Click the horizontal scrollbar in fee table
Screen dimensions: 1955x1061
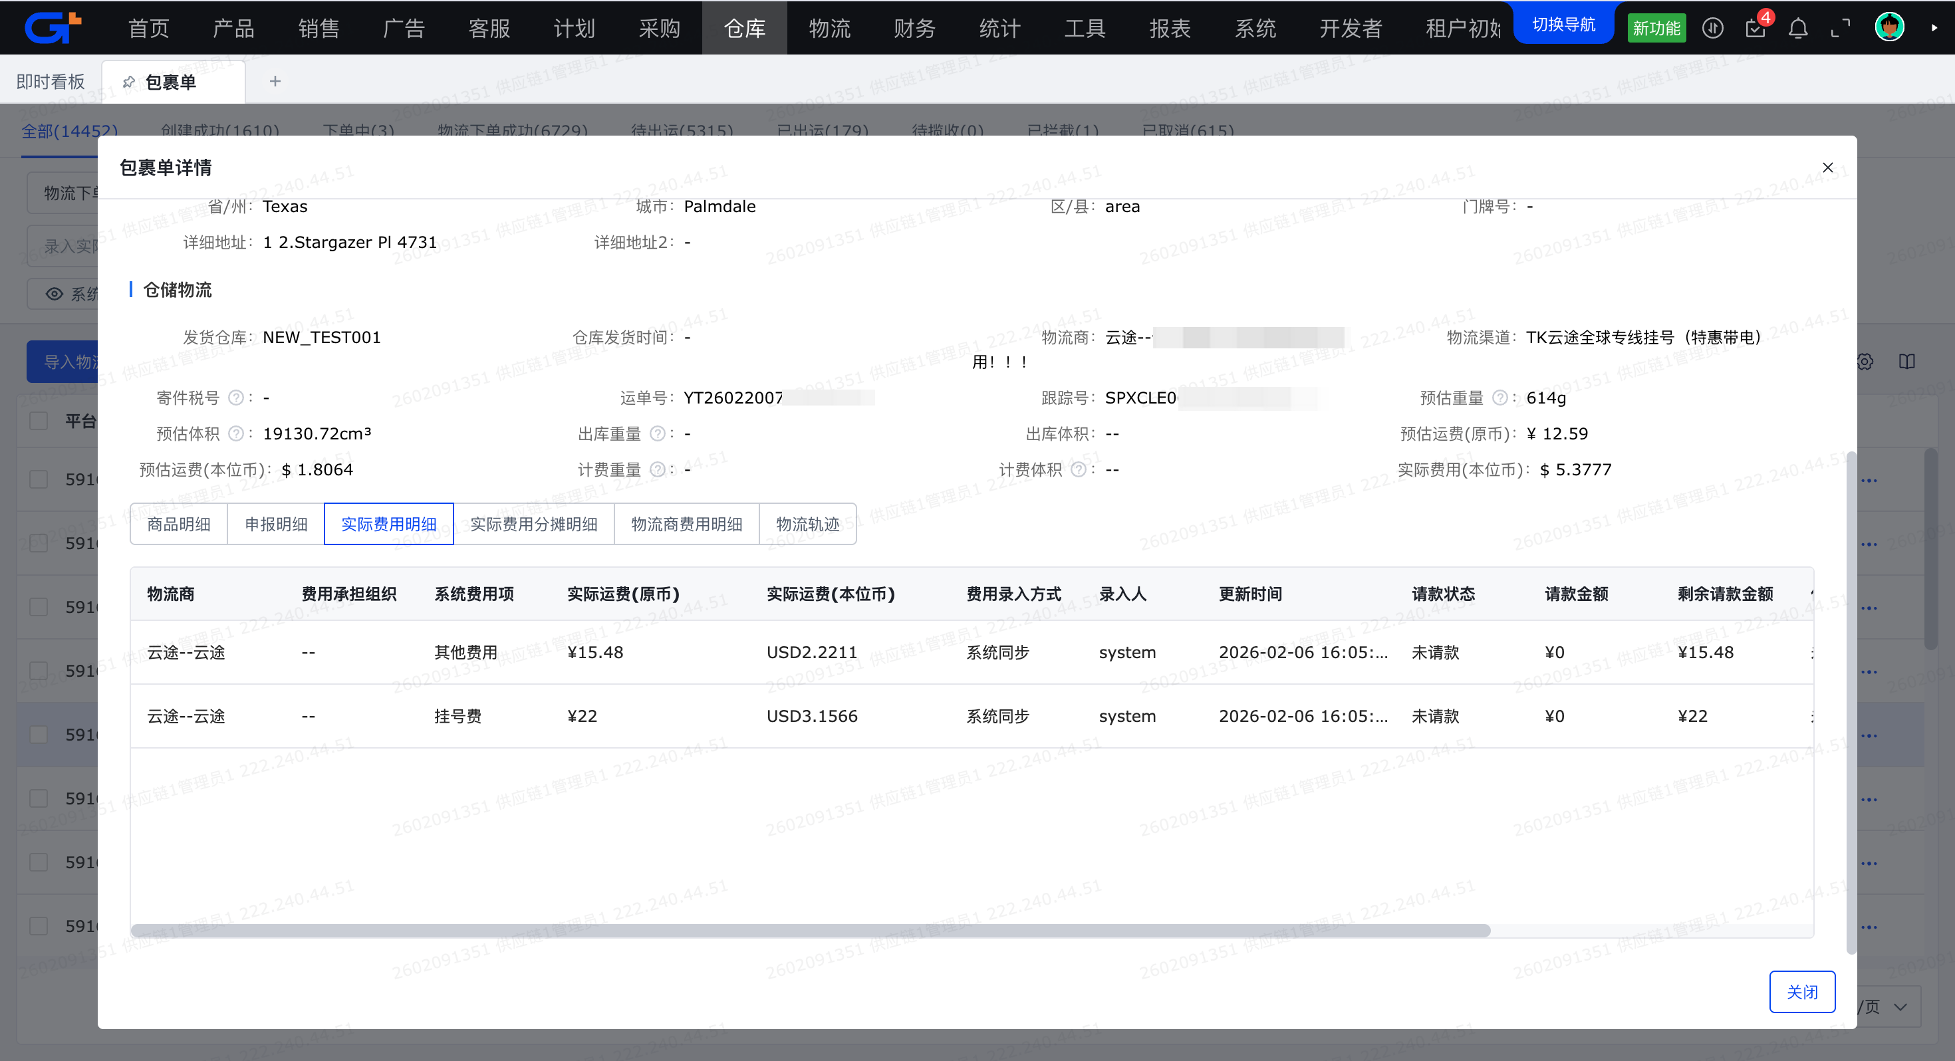point(810,931)
